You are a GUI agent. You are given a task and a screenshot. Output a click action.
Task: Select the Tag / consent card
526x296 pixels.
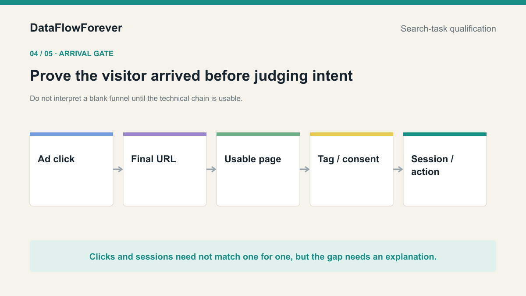(x=352, y=169)
